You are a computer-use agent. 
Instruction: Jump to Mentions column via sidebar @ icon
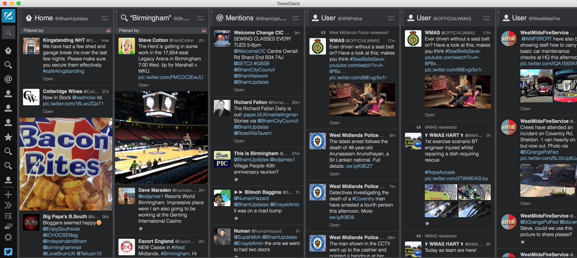pos(8,79)
